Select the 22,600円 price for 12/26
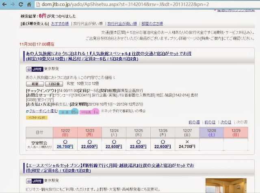260x193 pixels. [162, 147]
